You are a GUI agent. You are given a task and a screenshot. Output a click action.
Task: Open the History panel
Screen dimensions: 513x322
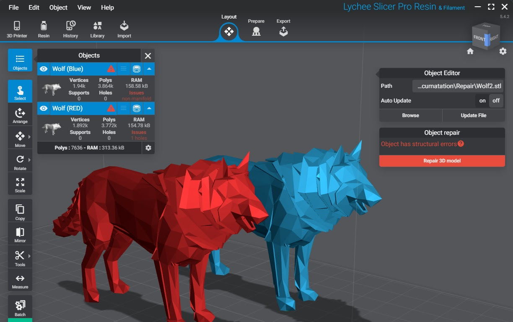[x=70, y=29]
